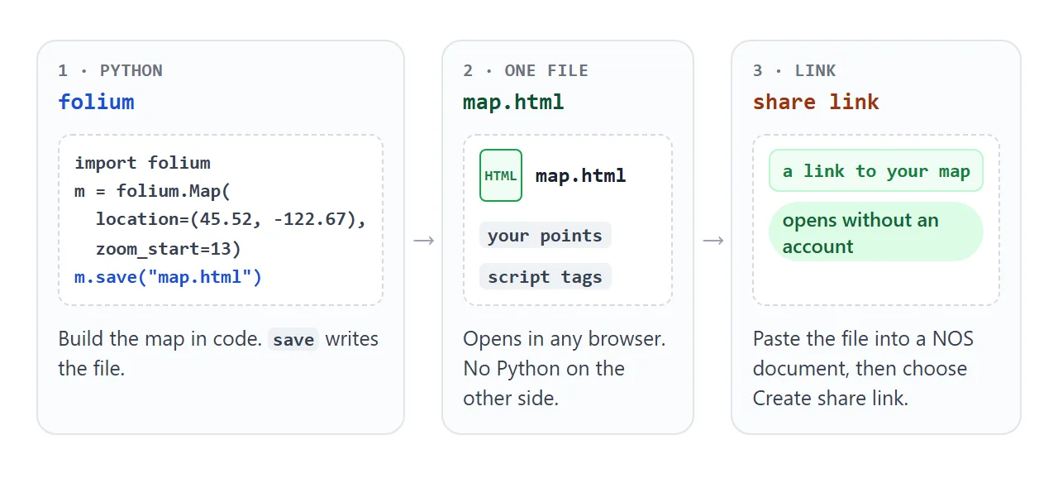This screenshot has height=478, width=1058.
Task: Click the 'Create share link.' text
Action: [x=830, y=398]
